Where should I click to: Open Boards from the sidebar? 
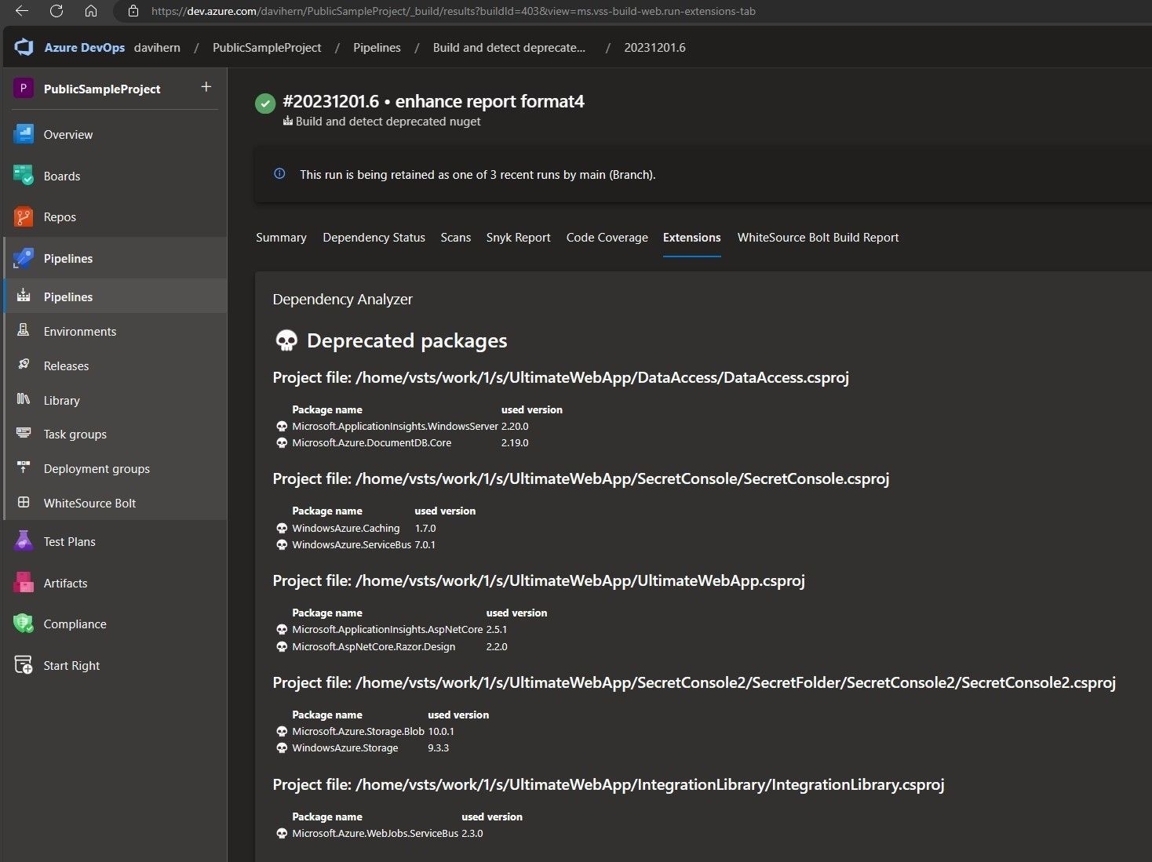coord(61,176)
